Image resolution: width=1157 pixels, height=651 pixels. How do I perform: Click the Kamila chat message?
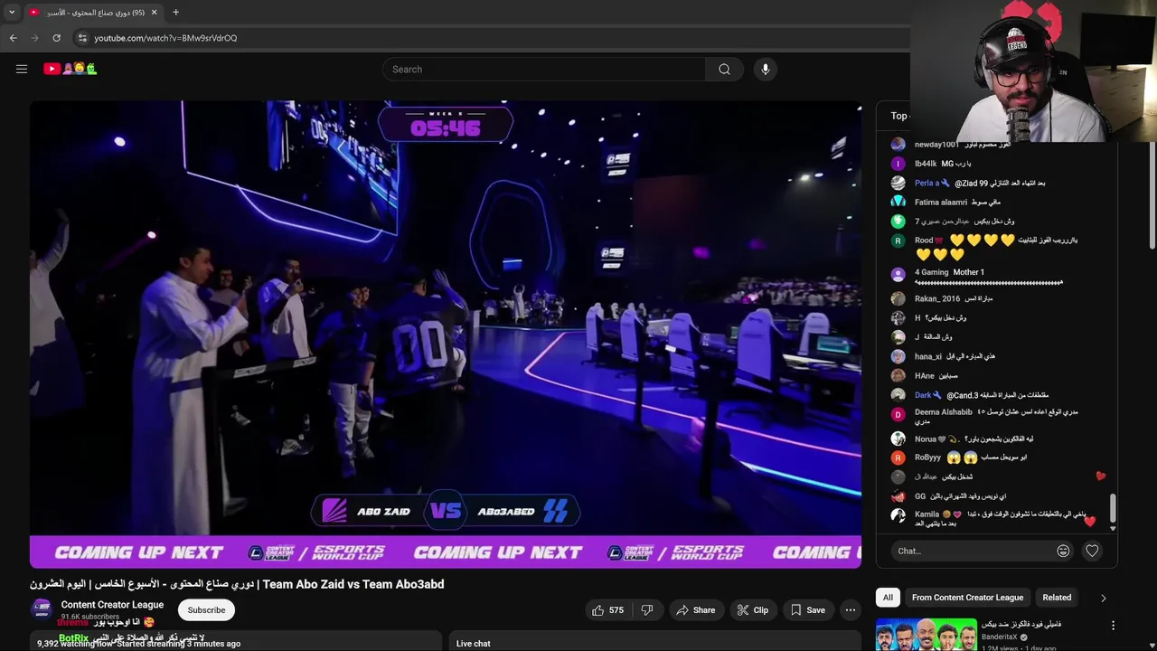[x=990, y=518]
